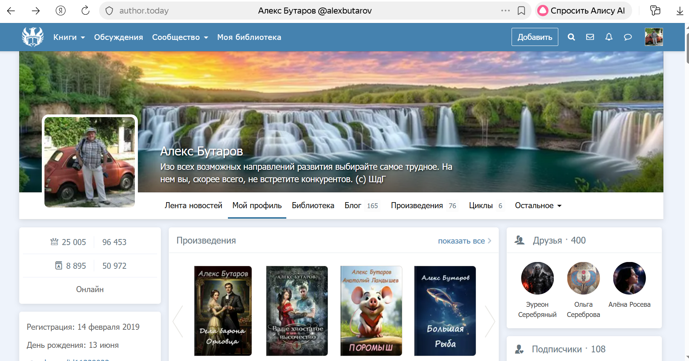Viewport: 689px width, 361px height.
Task: Open the Поромыш book cover
Action: point(371,311)
